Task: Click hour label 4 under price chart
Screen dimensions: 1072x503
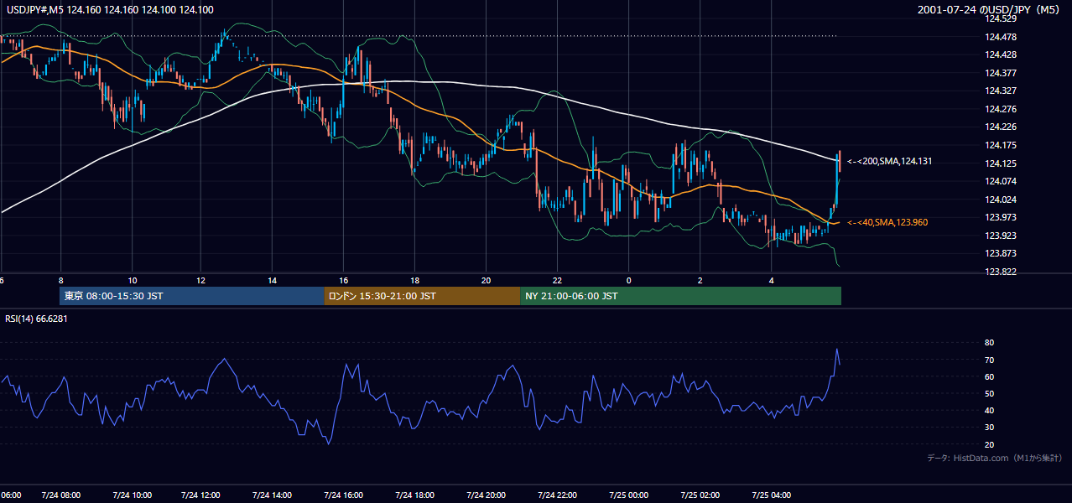Action: pyautogui.click(x=771, y=281)
